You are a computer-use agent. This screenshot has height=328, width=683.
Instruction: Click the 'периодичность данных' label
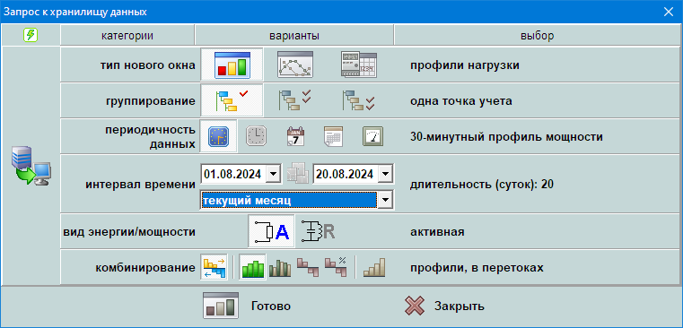(x=150, y=137)
